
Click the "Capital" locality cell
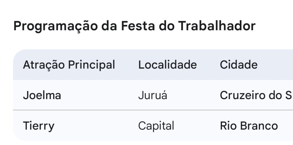(156, 126)
